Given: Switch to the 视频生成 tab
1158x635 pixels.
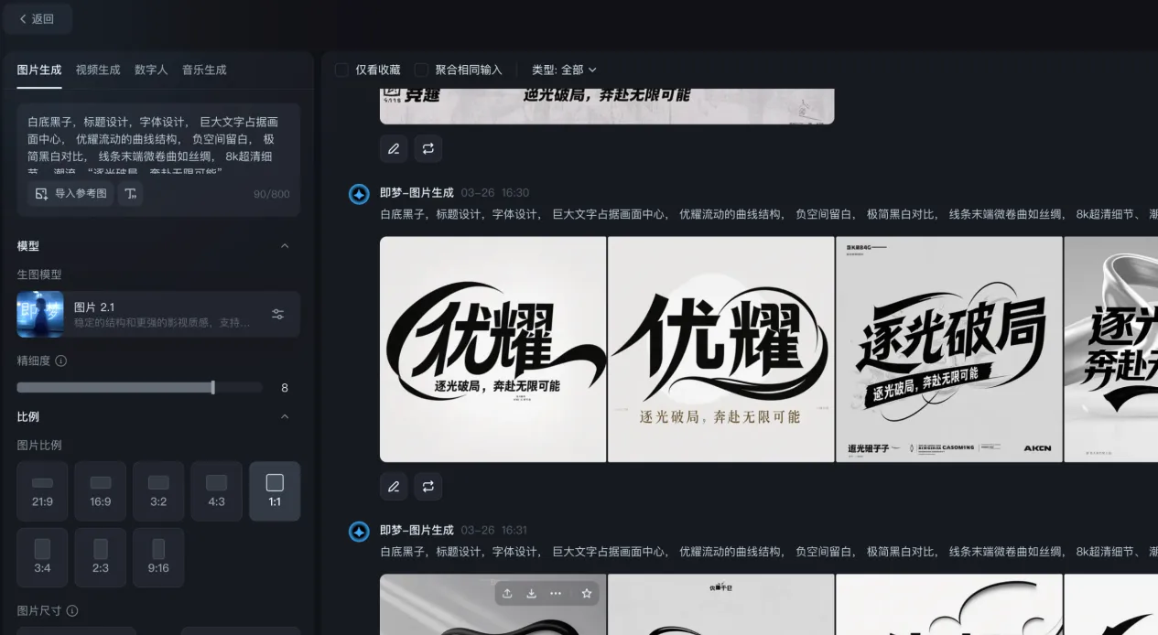Looking at the screenshot, I should pos(98,70).
